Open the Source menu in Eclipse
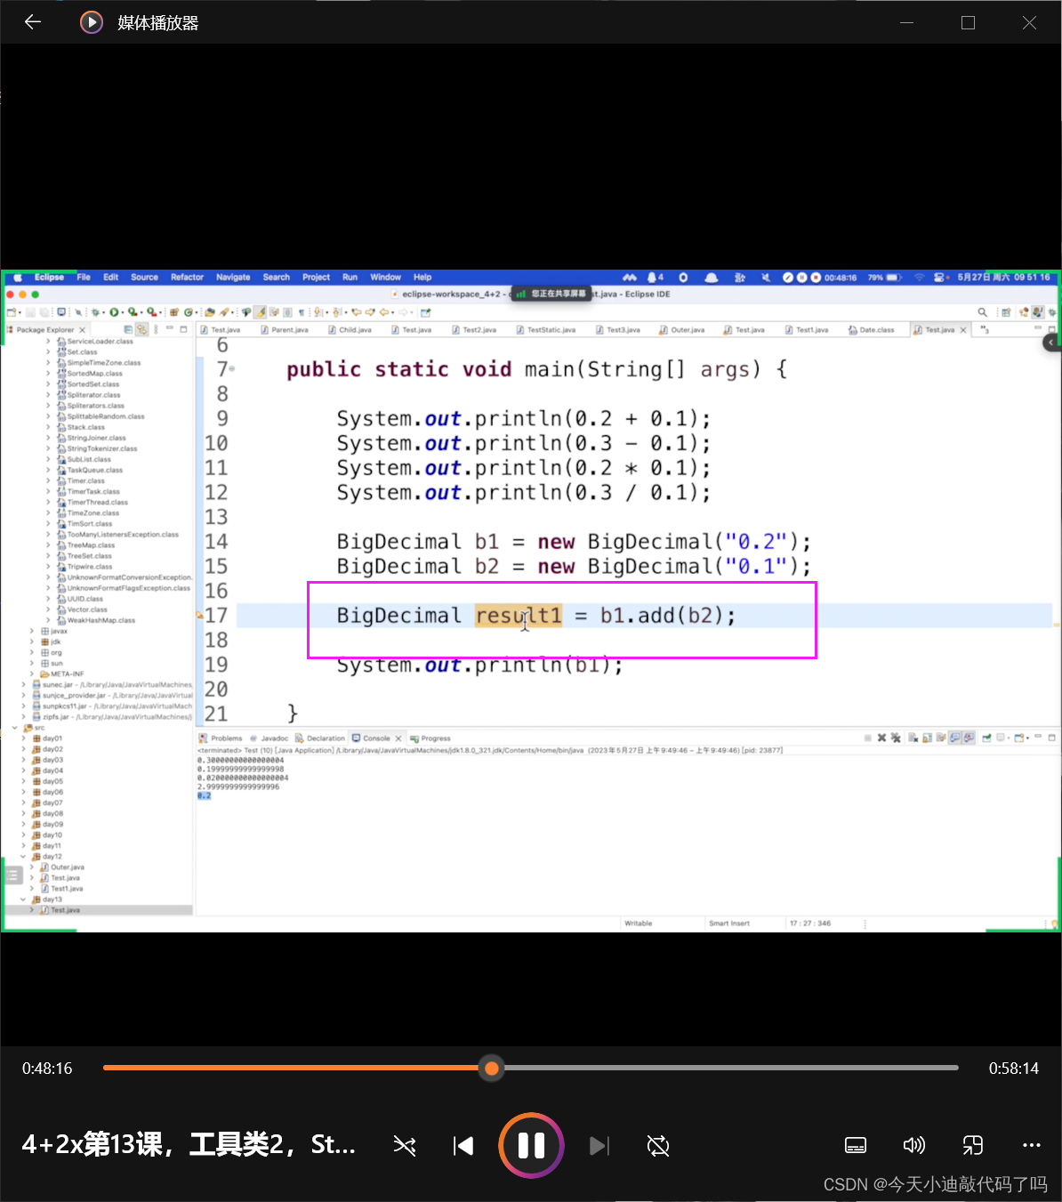The width and height of the screenshot is (1062, 1202). point(144,277)
